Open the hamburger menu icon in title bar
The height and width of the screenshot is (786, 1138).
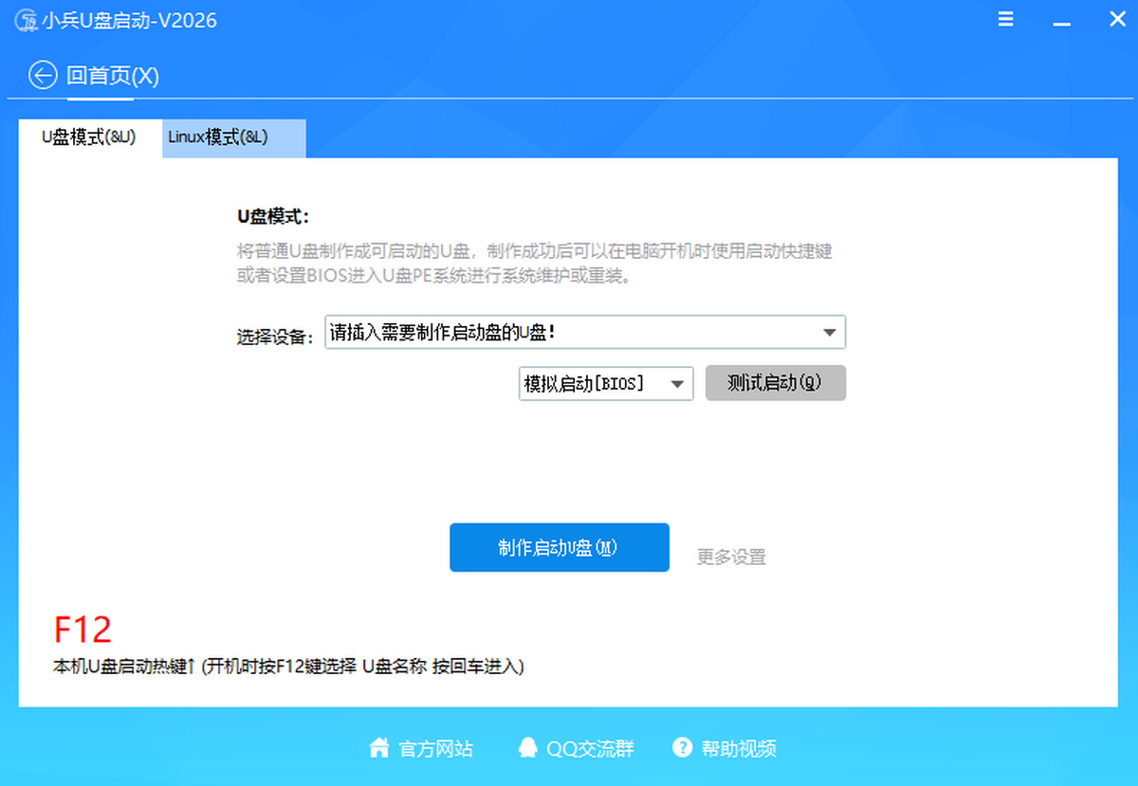click(1006, 19)
